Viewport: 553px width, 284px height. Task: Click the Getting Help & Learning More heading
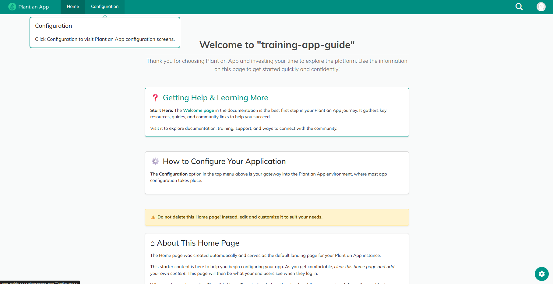tap(216, 98)
